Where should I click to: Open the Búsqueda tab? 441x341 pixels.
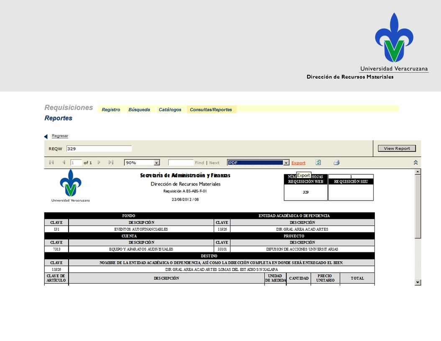[x=139, y=109]
